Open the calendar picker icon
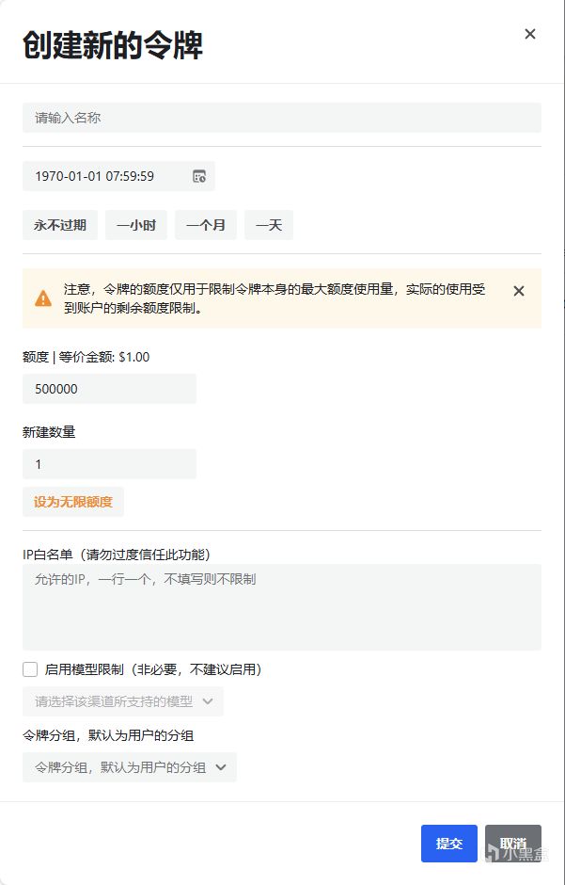Viewport: 565px width, 885px height. click(199, 176)
